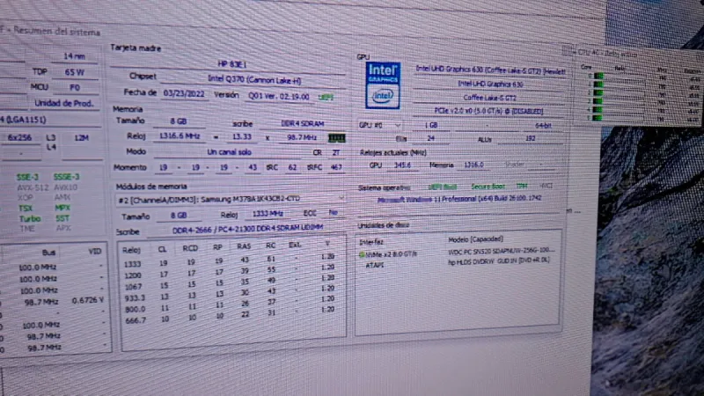Click the GPU memory size "1 GB"
Viewport: 704px width, 396px height.
[x=431, y=125]
